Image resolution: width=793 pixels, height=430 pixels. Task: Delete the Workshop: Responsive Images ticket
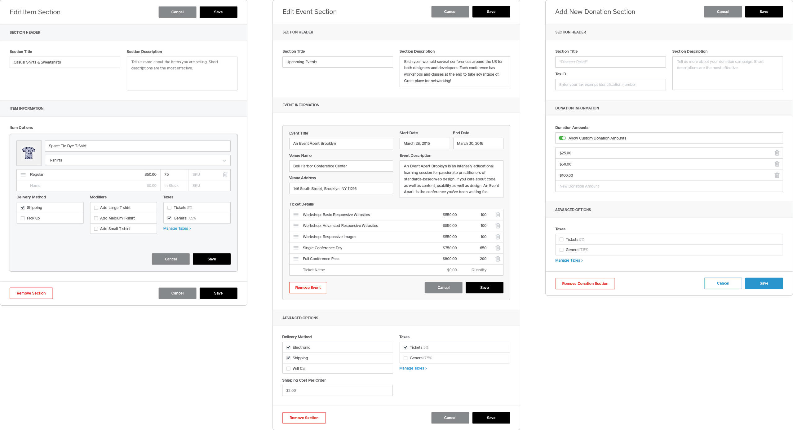click(498, 237)
